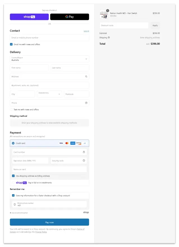Click the Discount code input field
The image size is (179, 247).
click(x=124, y=25)
